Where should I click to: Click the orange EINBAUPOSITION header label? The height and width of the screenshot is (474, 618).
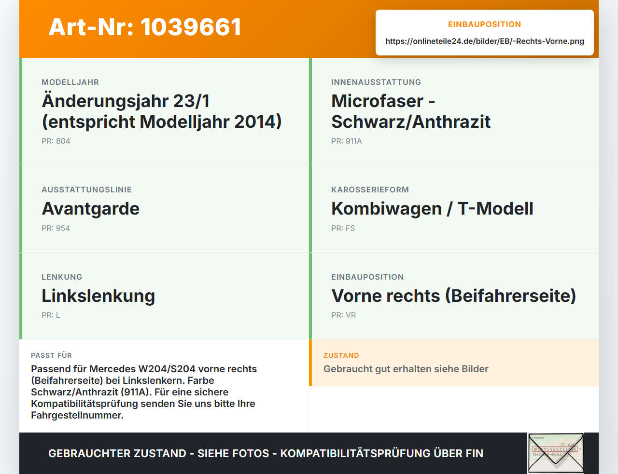point(485,25)
